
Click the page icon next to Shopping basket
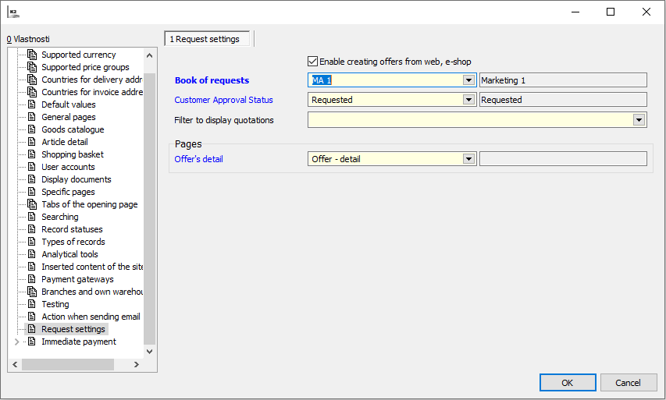(32, 154)
